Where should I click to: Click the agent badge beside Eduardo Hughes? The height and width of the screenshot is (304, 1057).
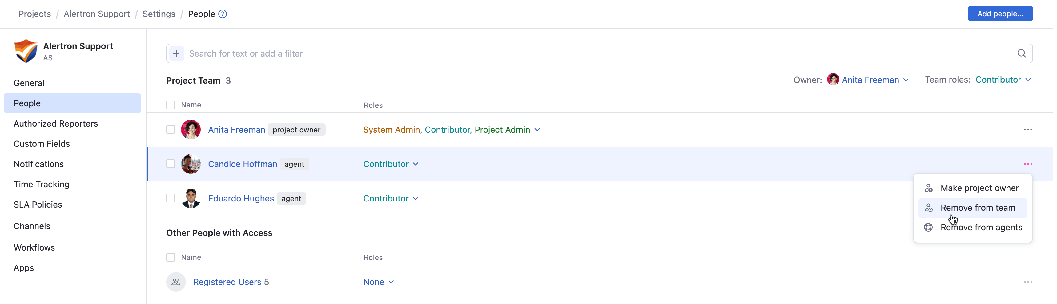291,198
